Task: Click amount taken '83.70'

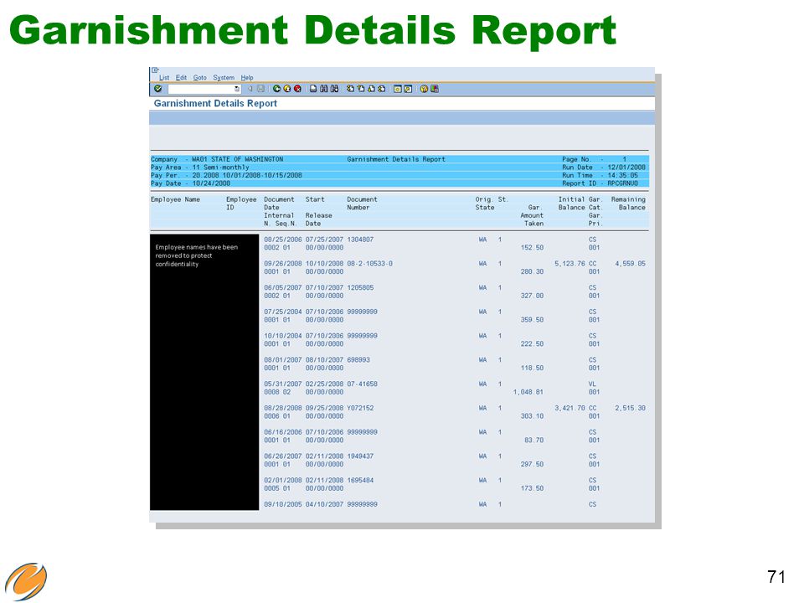Action: point(533,440)
